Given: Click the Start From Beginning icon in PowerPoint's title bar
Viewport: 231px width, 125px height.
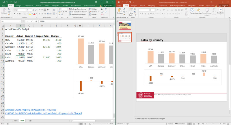Looking at the screenshot, I should (x=130, y=2).
